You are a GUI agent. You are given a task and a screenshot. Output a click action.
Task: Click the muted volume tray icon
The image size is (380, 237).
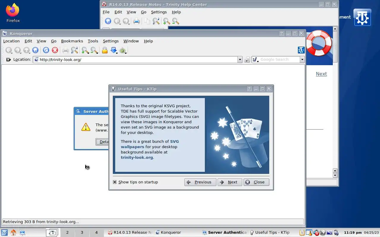click(316, 233)
